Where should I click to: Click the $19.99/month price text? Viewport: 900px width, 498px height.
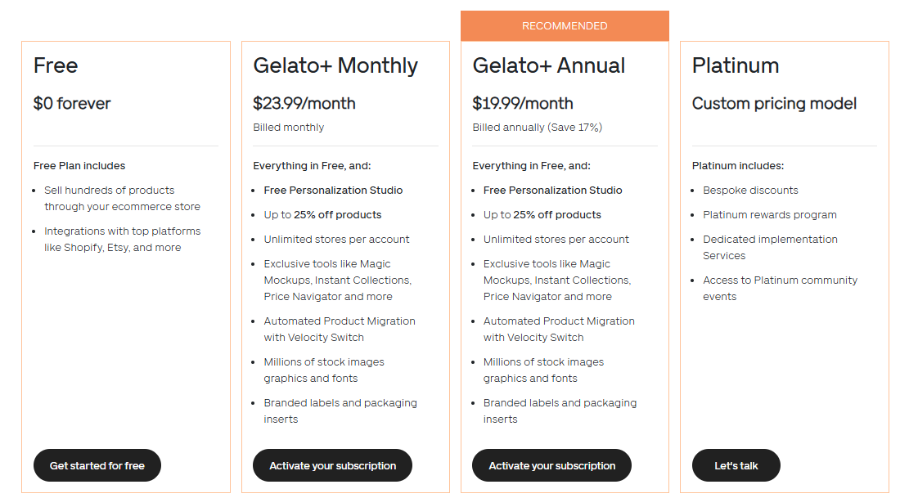[523, 103]
